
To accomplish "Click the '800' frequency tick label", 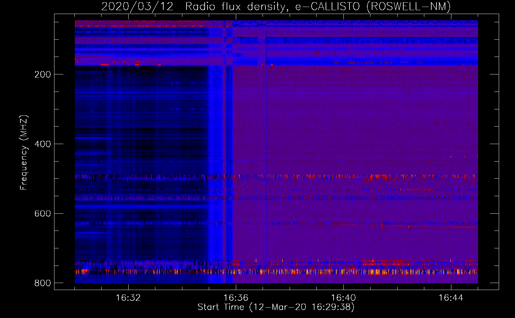I will pyautogui.click(x=43, y=283).
